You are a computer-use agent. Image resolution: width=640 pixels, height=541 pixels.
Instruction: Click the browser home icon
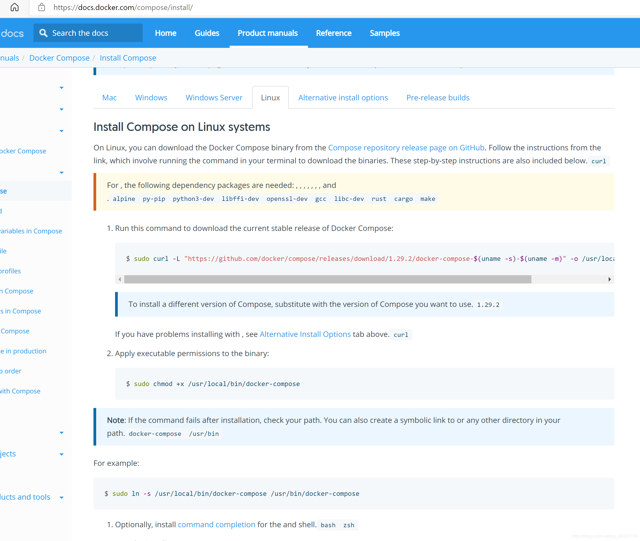click(14, 7)
